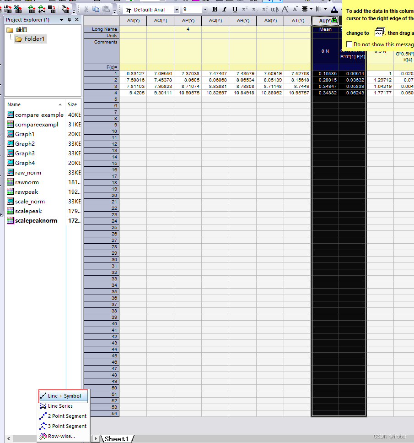
Task: Increase font size with large A icon
Action: tap(285, 9)
